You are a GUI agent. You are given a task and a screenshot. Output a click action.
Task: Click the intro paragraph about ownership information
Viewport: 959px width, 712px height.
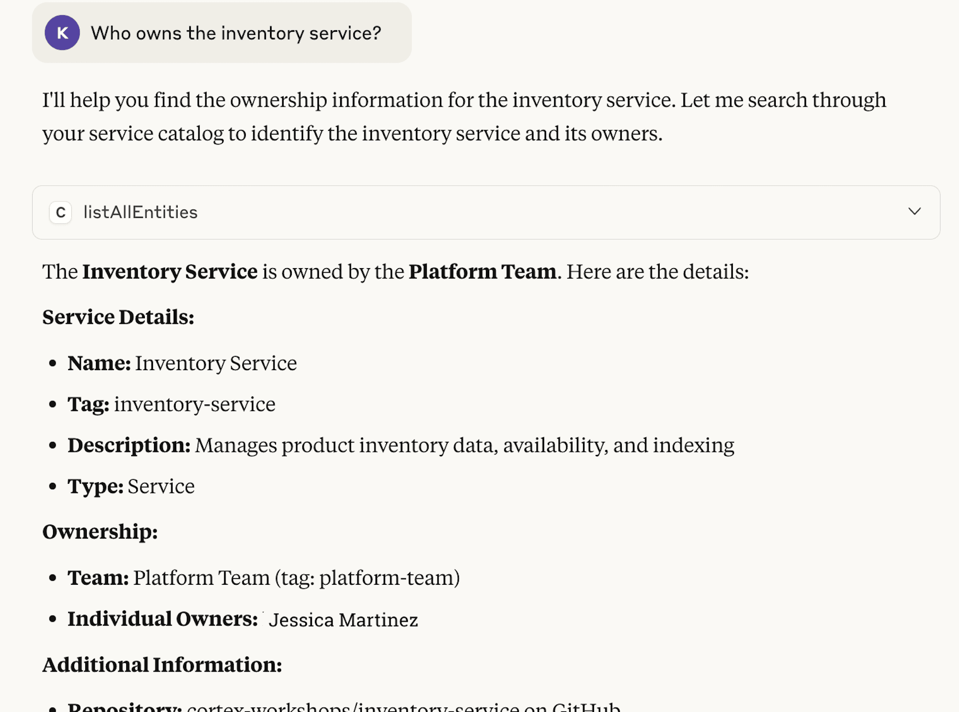click(463, 117)
